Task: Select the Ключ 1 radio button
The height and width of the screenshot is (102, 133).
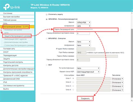Action: [73, 78]
